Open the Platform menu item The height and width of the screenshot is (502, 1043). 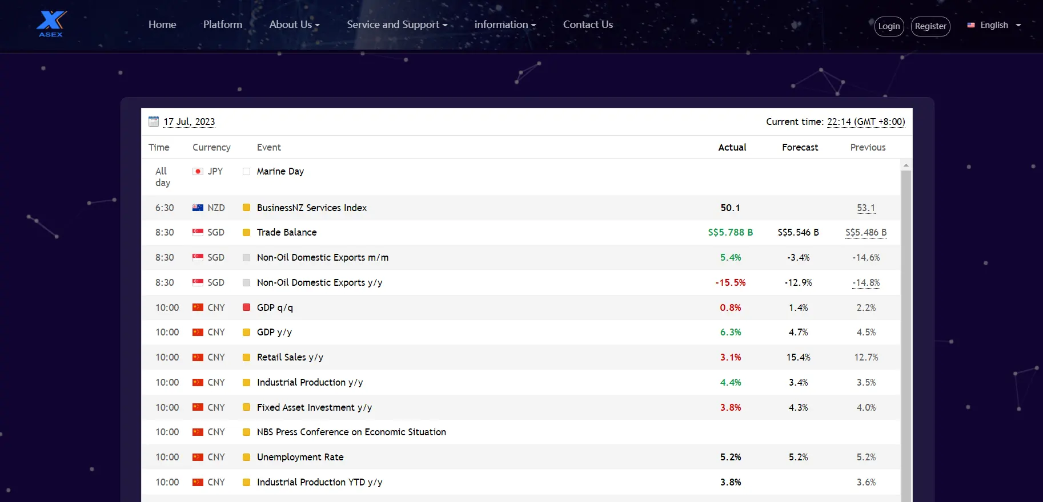pos(222,25)
